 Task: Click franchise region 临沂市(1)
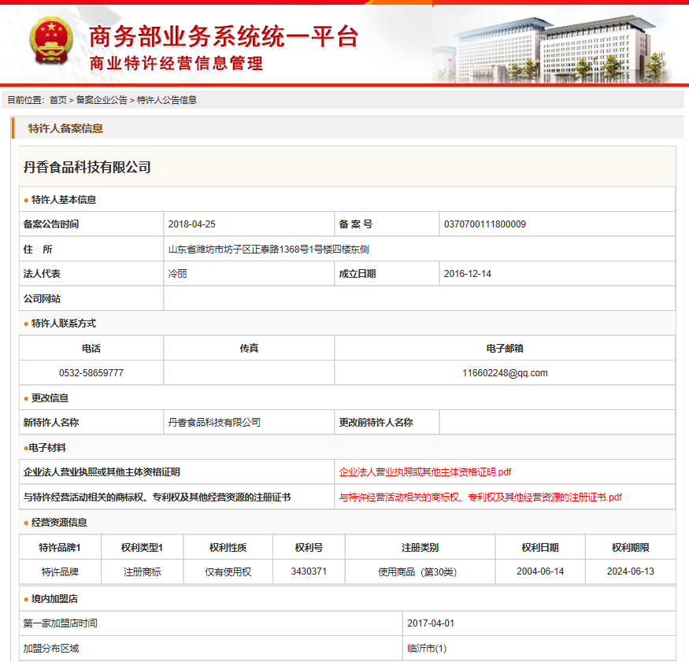pos(427,649)
